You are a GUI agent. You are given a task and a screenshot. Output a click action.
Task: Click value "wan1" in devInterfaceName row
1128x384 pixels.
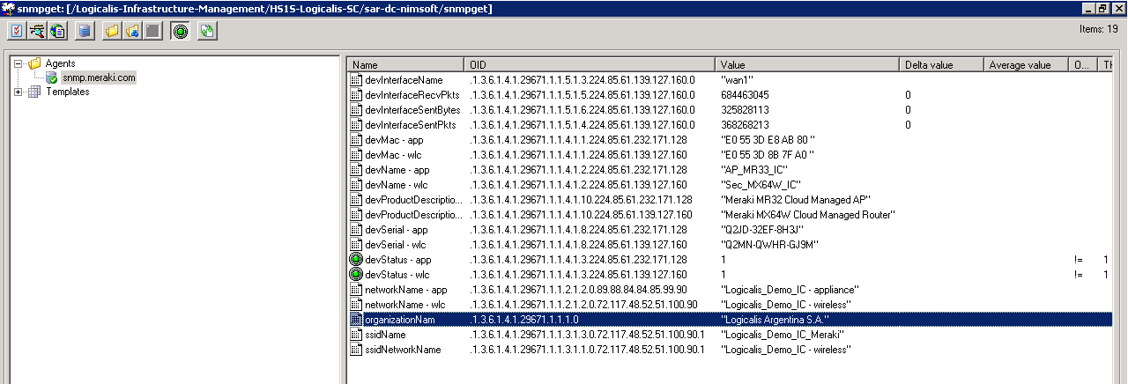[x=736, y=80]
